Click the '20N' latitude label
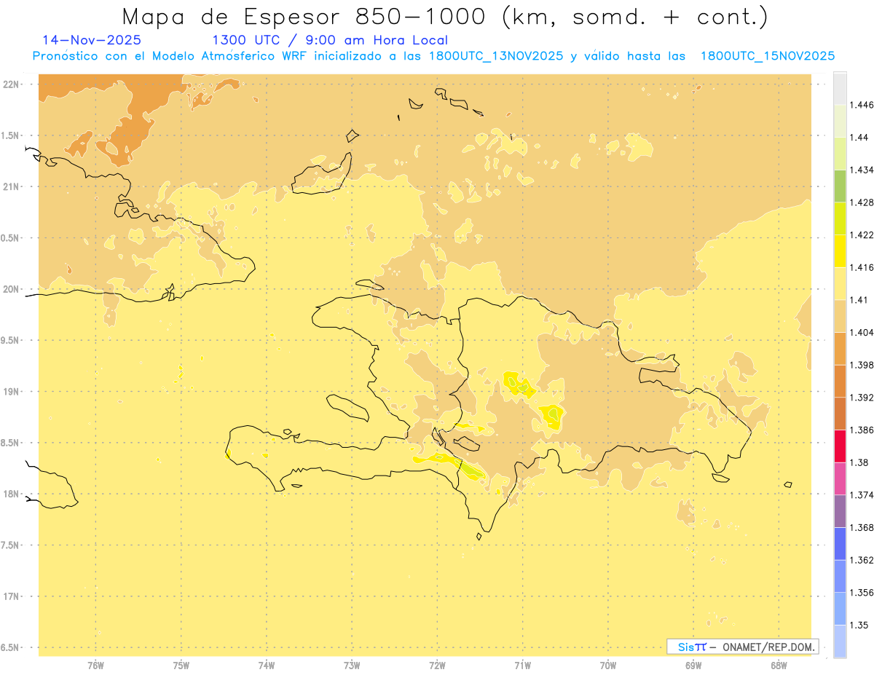874x675 pixels. 12,289
